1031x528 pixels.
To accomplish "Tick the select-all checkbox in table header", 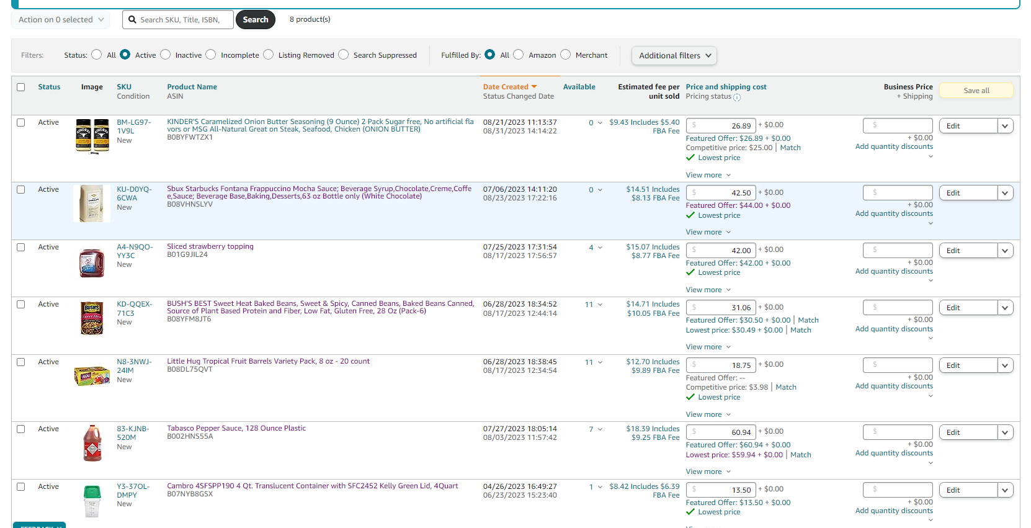I will (x=21, y=87).
